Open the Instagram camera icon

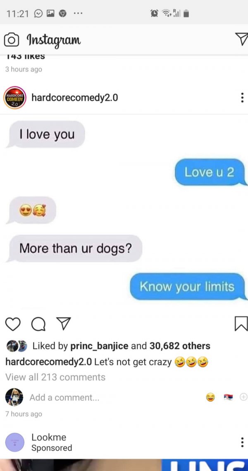[12, 40]
